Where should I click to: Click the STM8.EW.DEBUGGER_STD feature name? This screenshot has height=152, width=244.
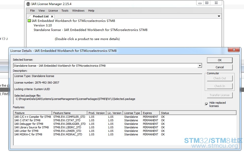(69, 124)
